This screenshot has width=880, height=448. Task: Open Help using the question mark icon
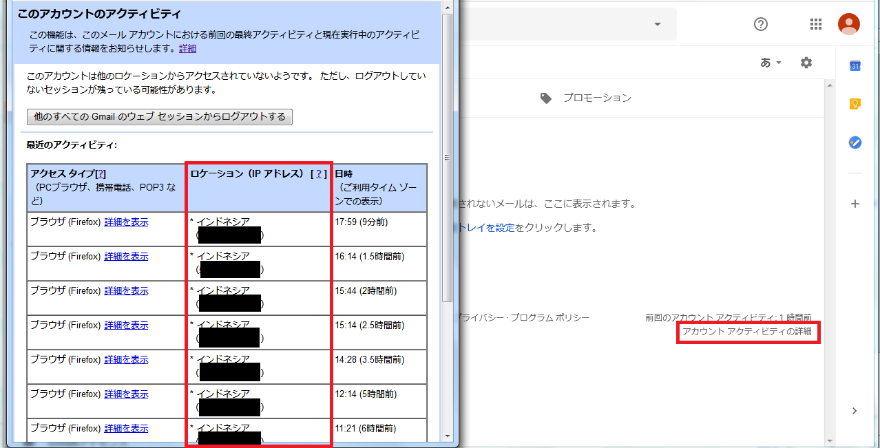(x=760, y=23)
